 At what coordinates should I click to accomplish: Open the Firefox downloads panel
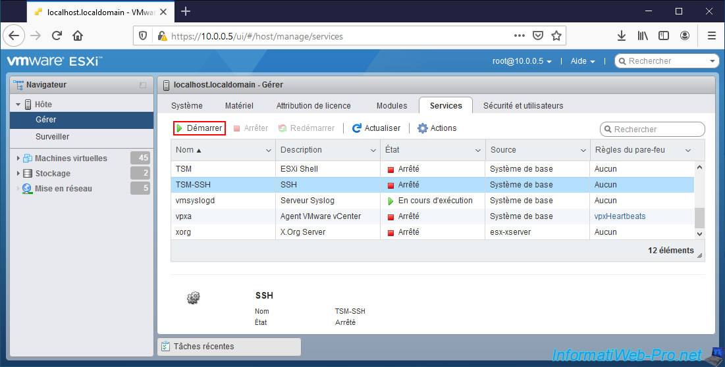(x=622, y=36)
